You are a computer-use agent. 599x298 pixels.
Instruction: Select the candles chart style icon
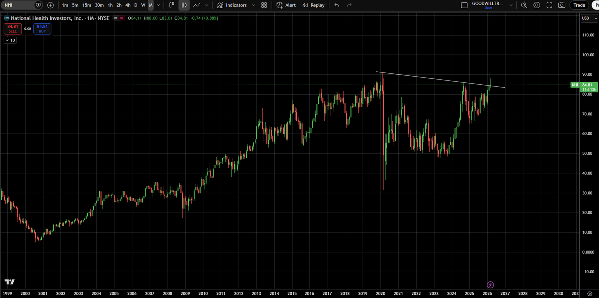click(184, 5)
